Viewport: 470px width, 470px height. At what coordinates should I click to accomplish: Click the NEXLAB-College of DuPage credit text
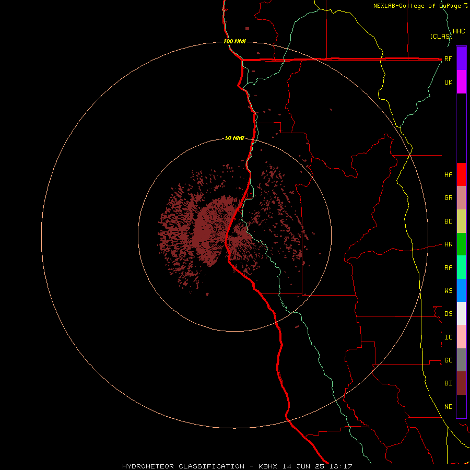click(x=417, y=6)
